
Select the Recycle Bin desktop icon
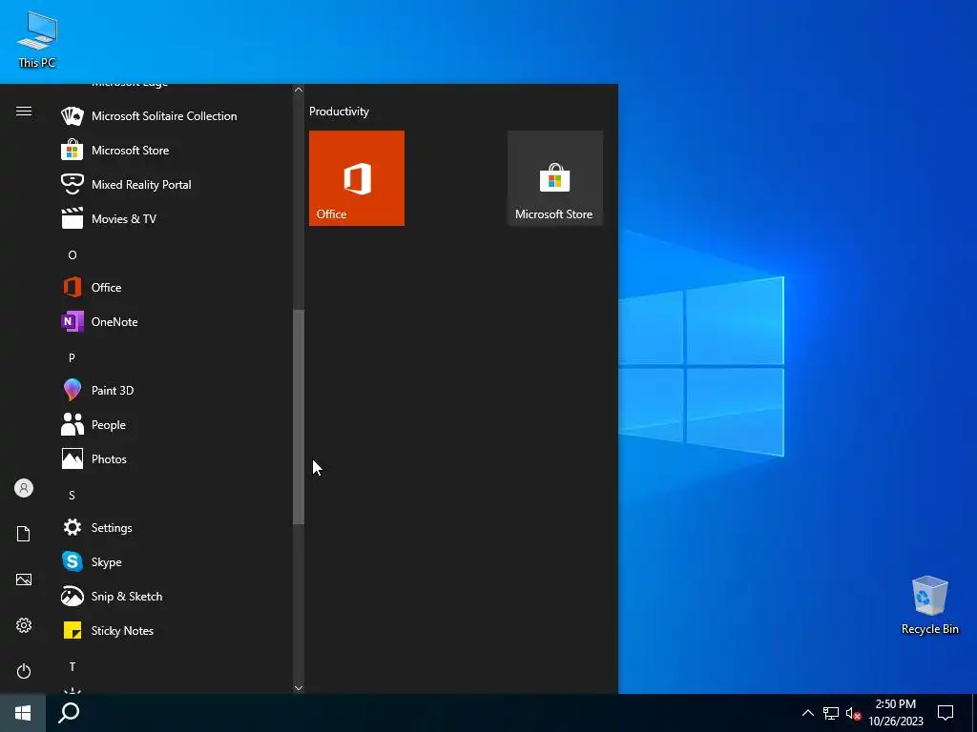[929, 605]
